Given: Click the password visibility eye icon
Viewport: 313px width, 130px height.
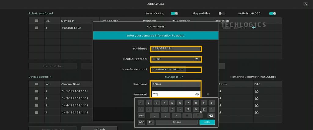Looking at the screenshot, I should click(x=197, y=94).
